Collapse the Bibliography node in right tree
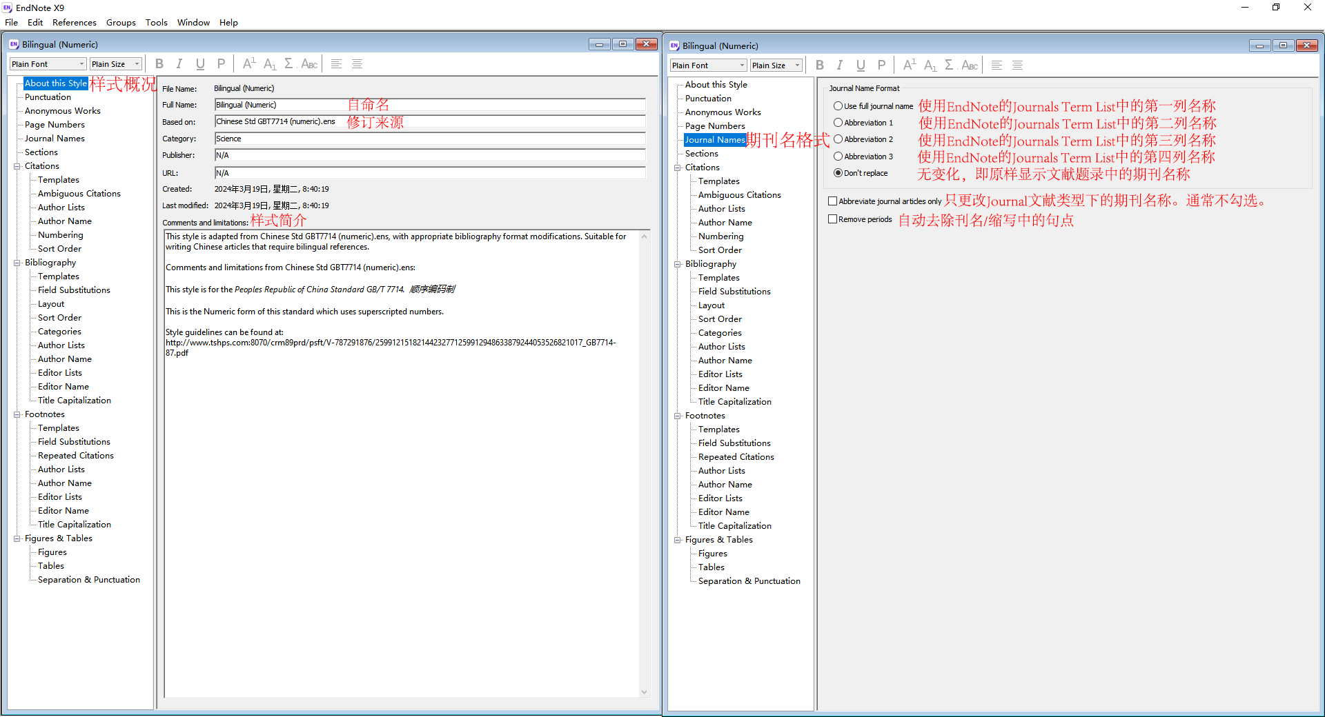 click(x=678, y=264)
